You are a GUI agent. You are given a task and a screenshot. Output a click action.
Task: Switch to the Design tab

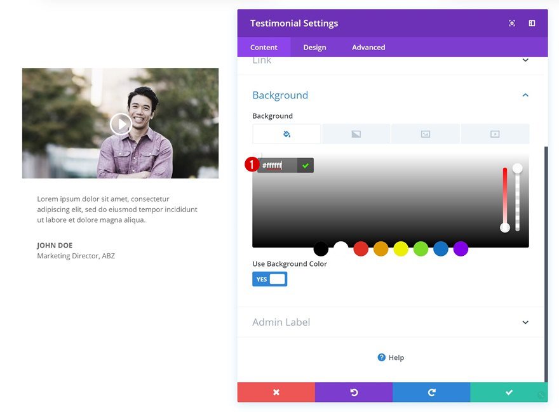(314, 47)
